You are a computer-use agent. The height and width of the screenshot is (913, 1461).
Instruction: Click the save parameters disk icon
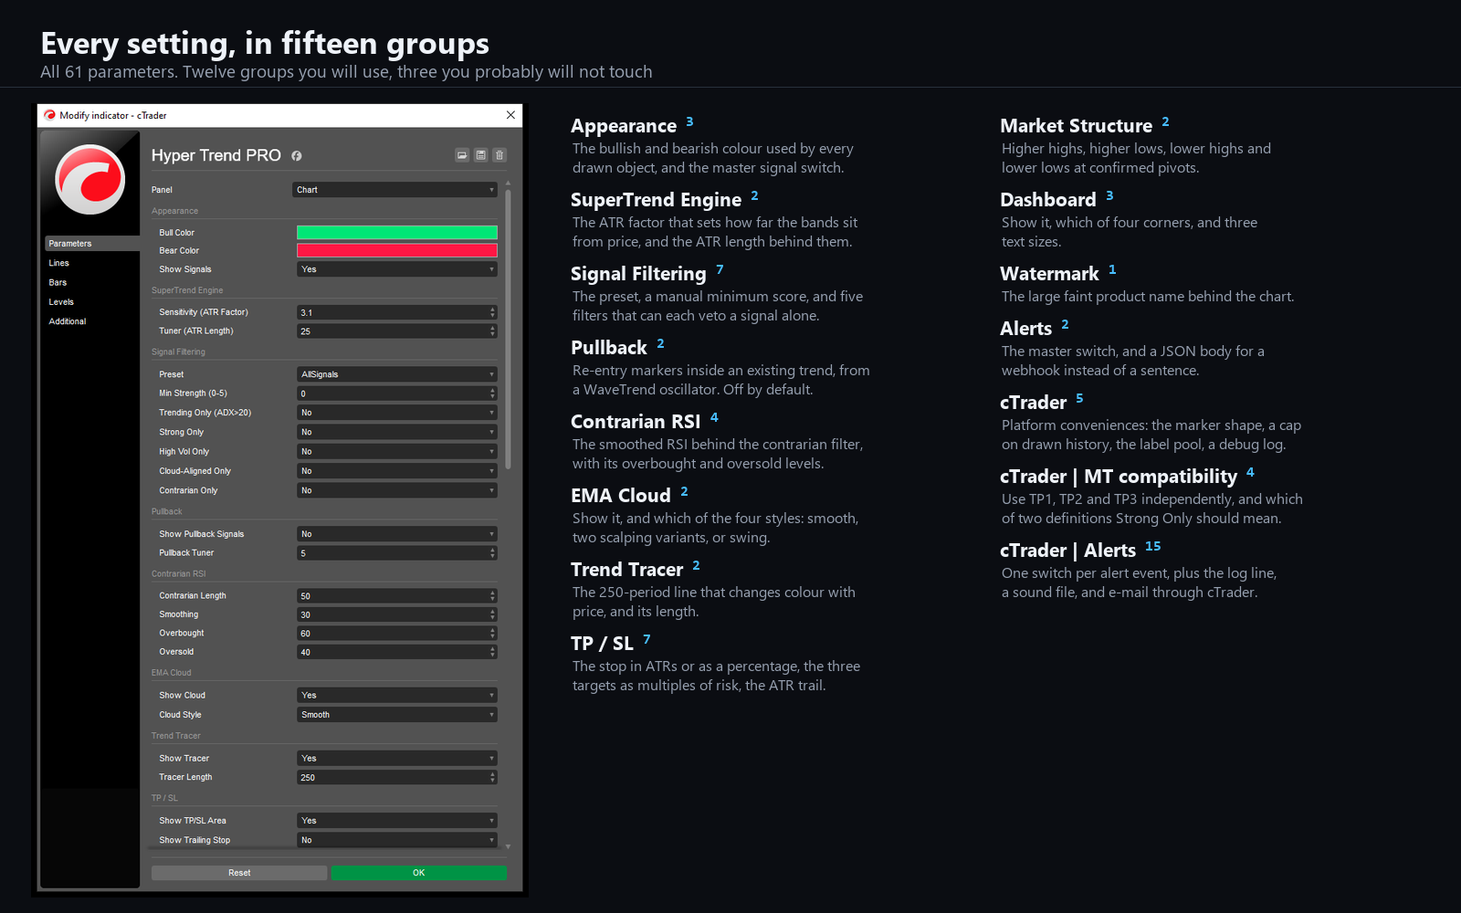[x=480, y=155]
